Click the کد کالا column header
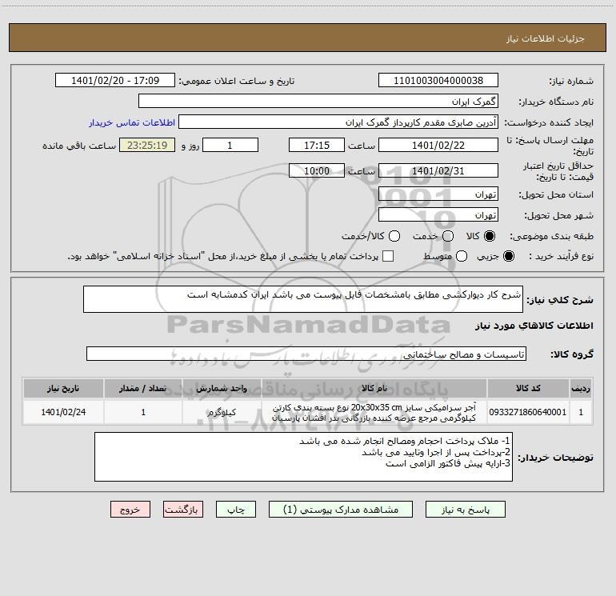 (528, 388)
